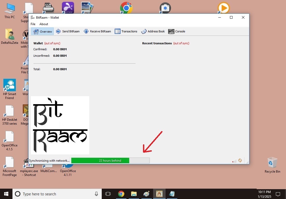This screenshot has height=199, width=286.
Task: Show the Transactions list
Action: coord(126,31)
